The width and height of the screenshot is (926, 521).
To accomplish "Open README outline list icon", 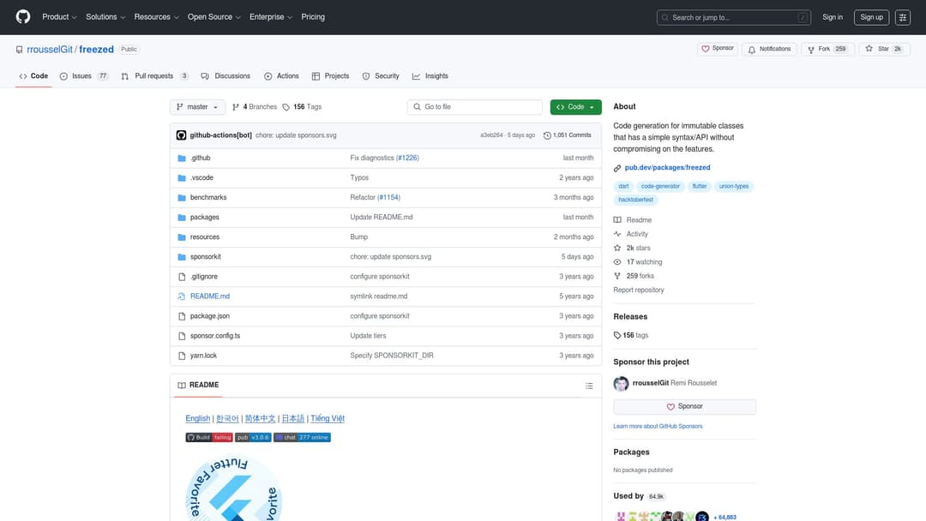I will point(589,386).
